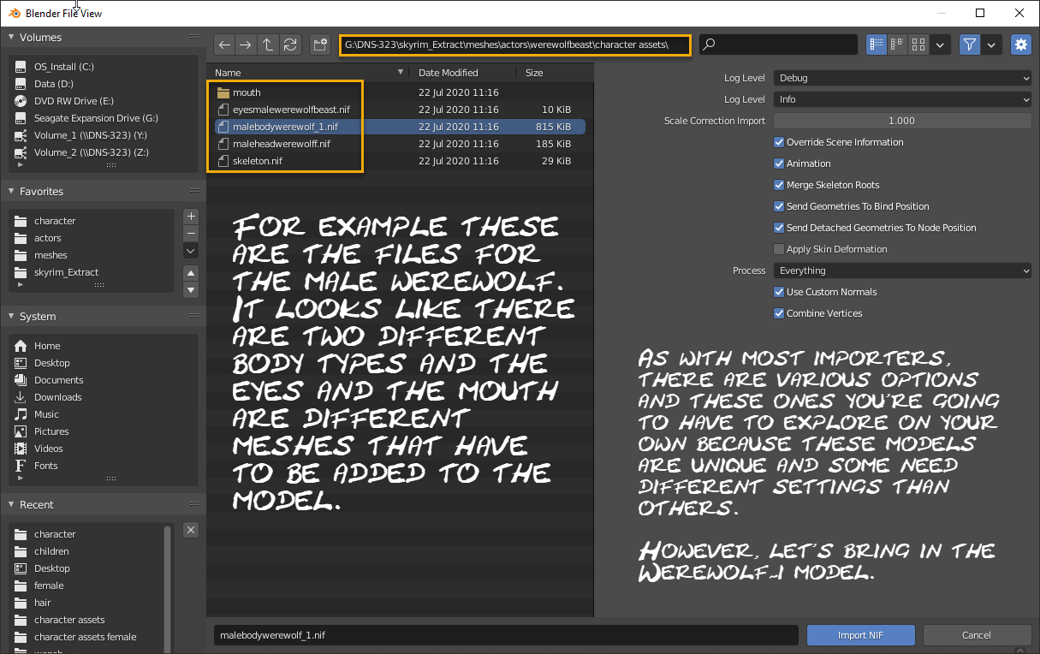
Task: Go back to previous folder
Action: click(x=224, y=45)
